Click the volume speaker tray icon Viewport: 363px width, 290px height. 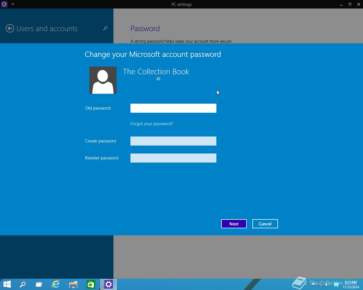(328, 285)
